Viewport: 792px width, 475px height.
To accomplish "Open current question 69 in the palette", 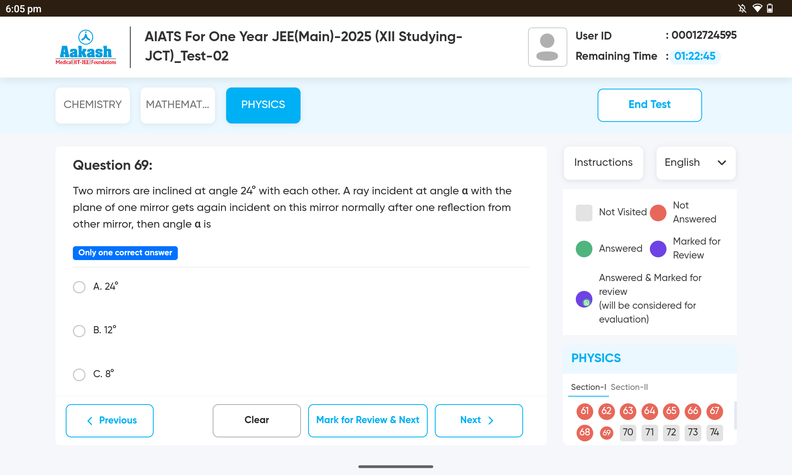I will click(606, 433).
